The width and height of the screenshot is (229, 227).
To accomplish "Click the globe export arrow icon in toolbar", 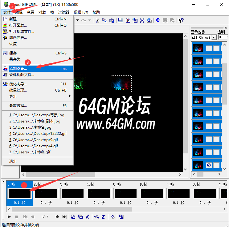I will 149,20.
